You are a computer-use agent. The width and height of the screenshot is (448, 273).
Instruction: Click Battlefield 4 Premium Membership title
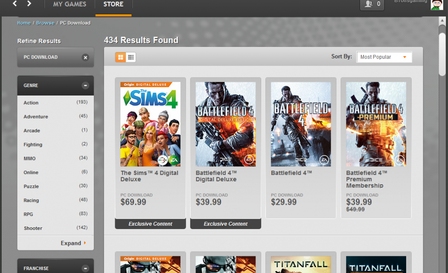coord(367,179)
